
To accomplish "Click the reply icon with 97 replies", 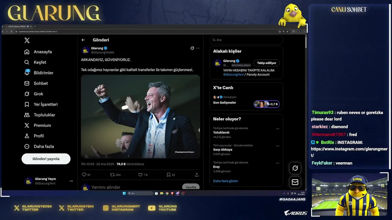I will pyautogui.click(x=84, y=175).
